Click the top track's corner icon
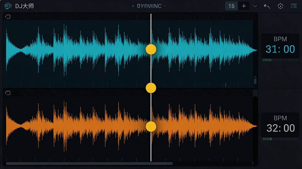Screen dimensions: 302x169 [8, 17]
